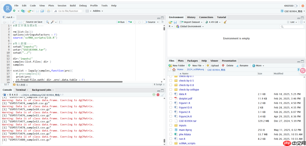Click the find/replace magnifier in editor
The width and height of the screenshot is (306, 146).
coord(47,22)
